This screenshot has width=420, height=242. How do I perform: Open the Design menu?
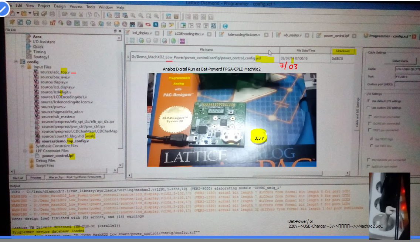[60, 6]
